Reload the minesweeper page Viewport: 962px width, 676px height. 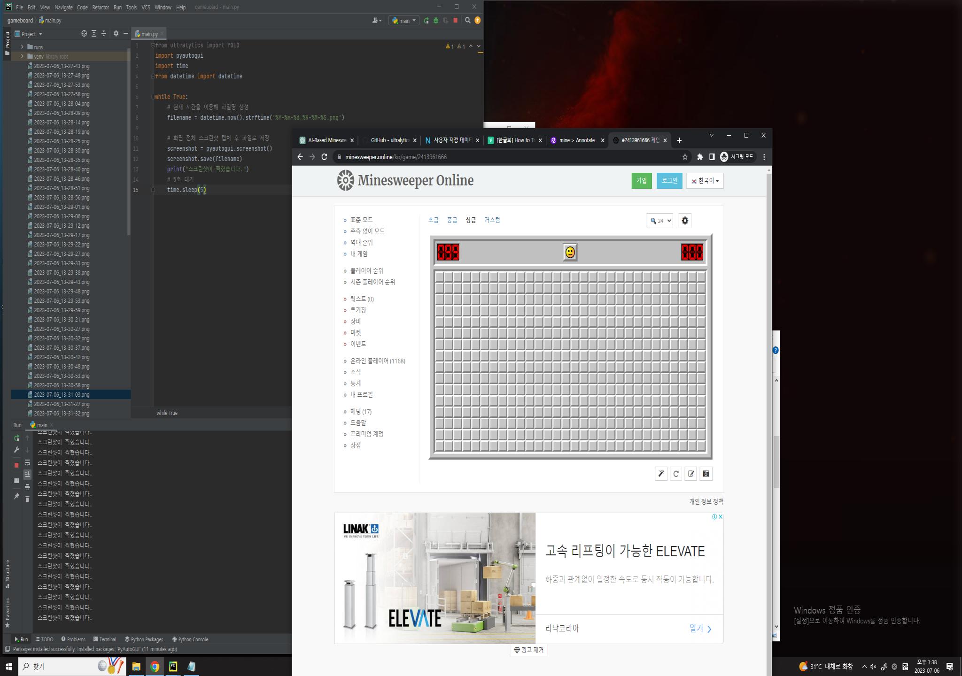point(324,157)
